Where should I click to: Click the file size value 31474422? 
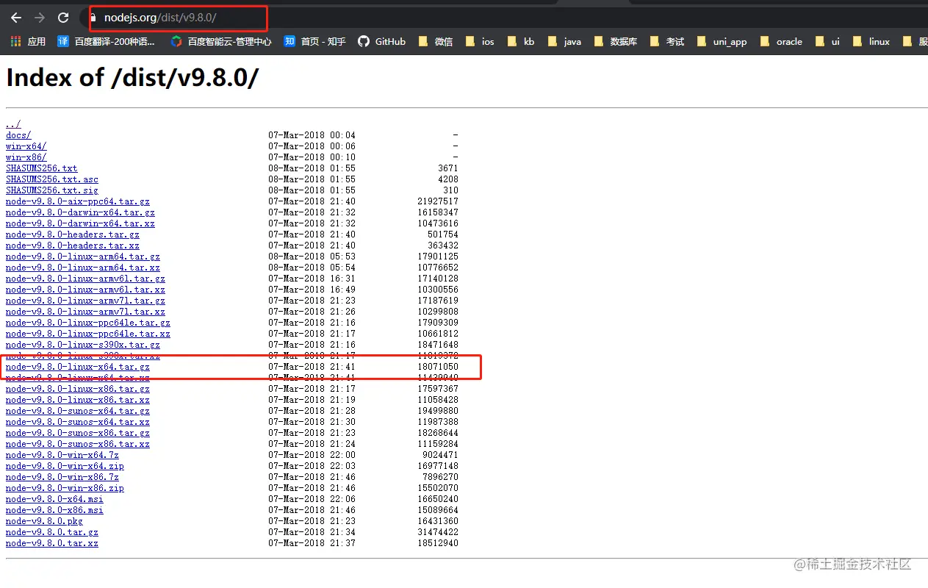438,532
